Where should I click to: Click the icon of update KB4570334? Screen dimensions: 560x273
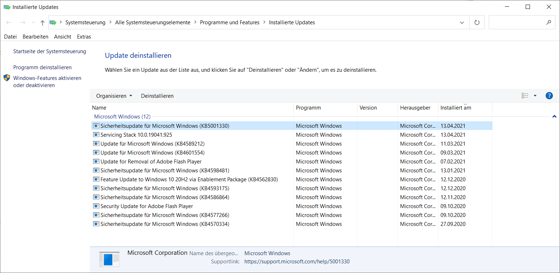[96, 224]
